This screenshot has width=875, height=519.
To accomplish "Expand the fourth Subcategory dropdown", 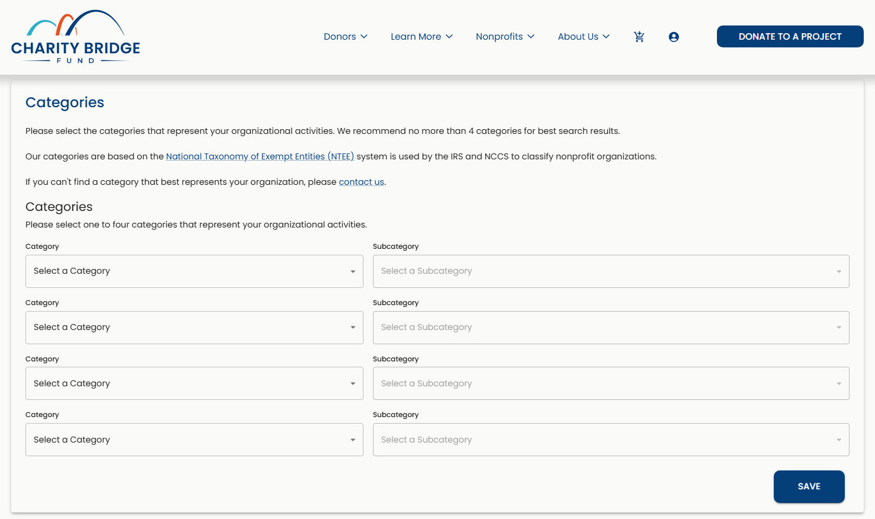I will [611, 440].
